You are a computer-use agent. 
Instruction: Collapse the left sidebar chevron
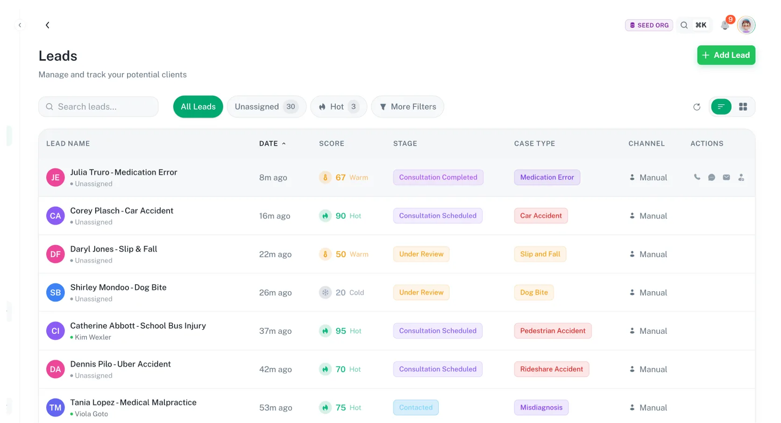pos(20,25)
